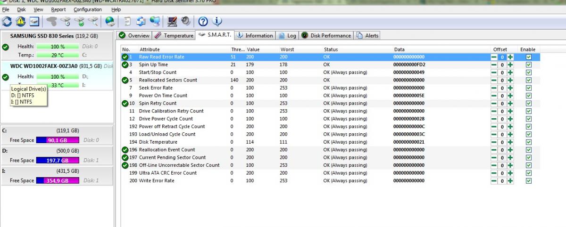The image size is (566, 227).
Task: Click minus offset for Spin Up Time
Action: coord(494,65)
